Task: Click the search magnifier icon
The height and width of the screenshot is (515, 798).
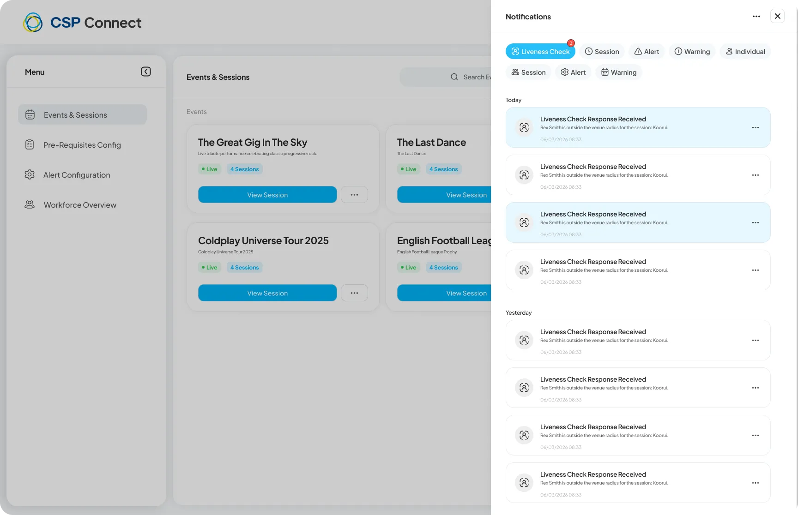Action: (454, 77)
